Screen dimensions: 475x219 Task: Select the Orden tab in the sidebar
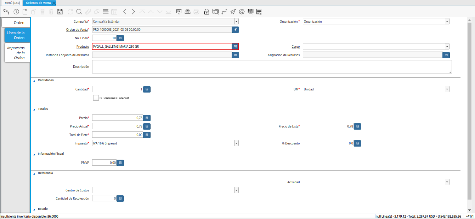(16, 23)
